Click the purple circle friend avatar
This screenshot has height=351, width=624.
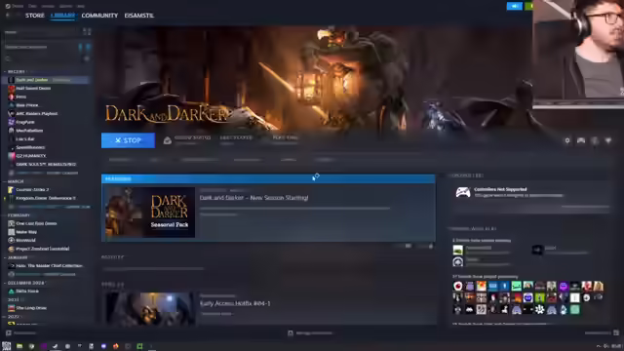coord(564,286)
